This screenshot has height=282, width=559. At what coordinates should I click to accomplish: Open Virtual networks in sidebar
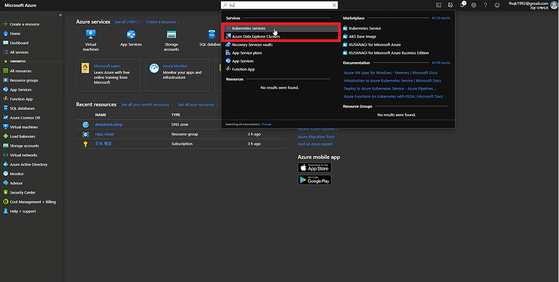[20, 155]
